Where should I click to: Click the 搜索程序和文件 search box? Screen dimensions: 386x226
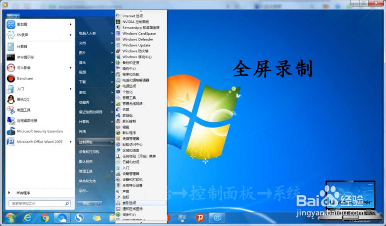point(40,204)
